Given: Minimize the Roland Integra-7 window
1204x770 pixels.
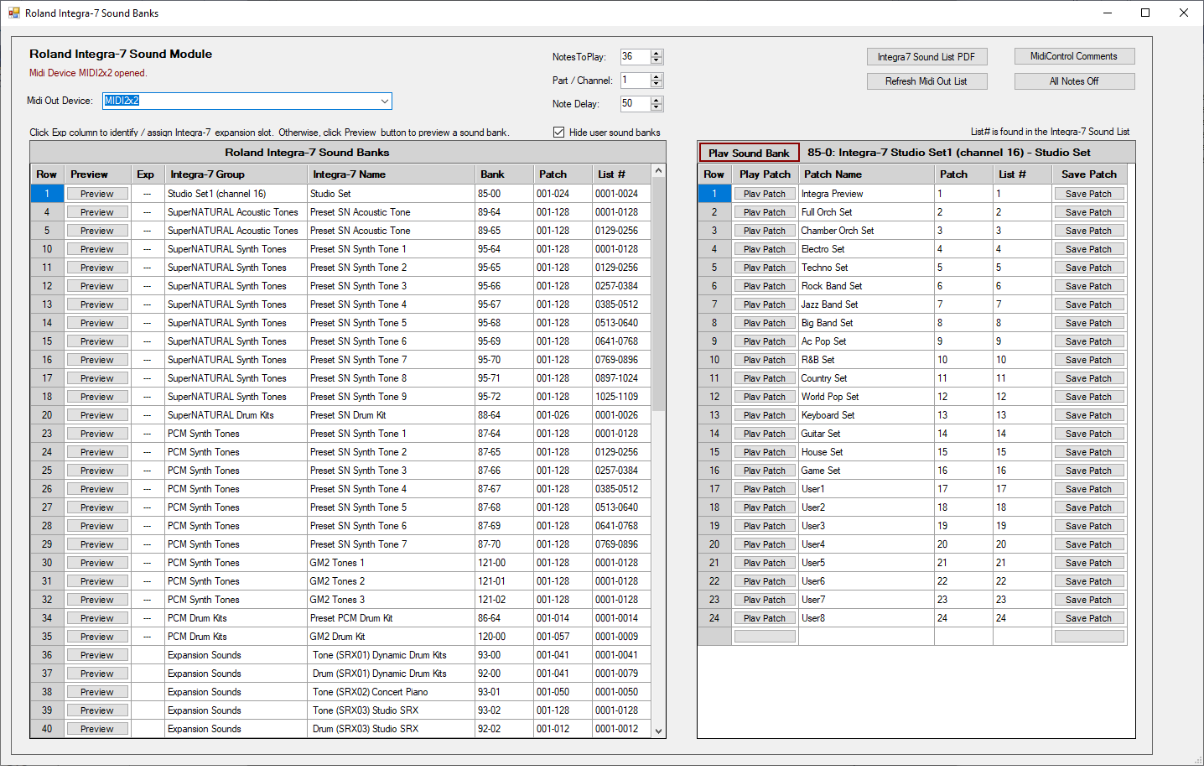Looking at the screenshot, I should click(1107, 13).
